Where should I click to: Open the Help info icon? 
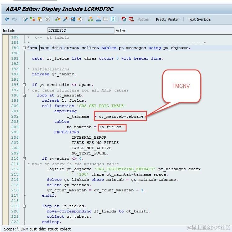pyautogui.click(x=113, y=19)
